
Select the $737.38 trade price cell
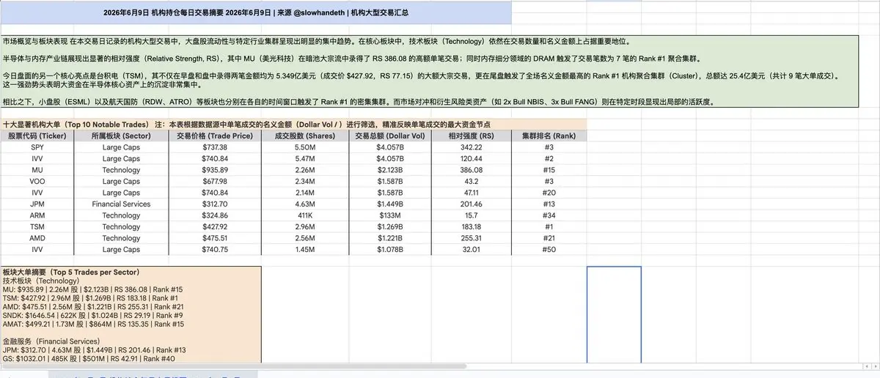tap(215, 147)
